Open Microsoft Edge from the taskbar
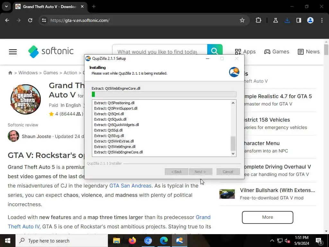Viewport: 329px width, 247px height. click(164, 241)
